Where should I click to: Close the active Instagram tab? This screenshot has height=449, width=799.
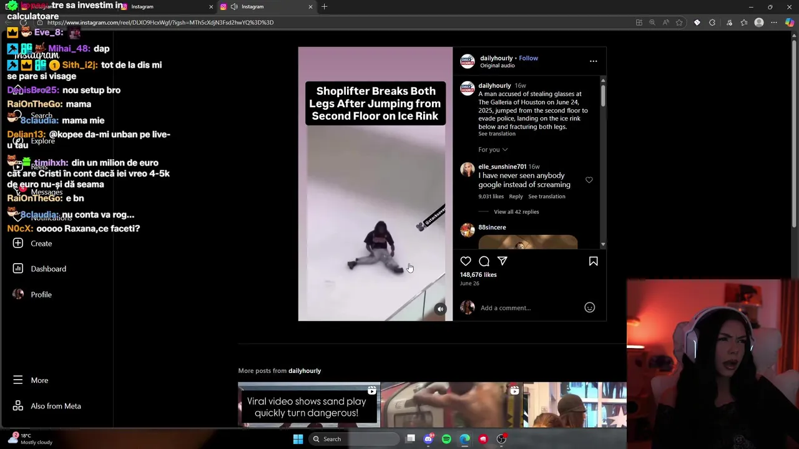tap(310, 7)
